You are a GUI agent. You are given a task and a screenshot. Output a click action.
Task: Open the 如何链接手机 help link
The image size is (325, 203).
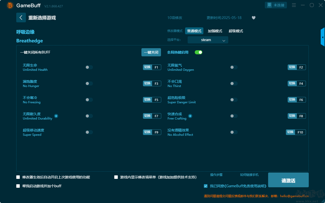click(x=249, y=175)
